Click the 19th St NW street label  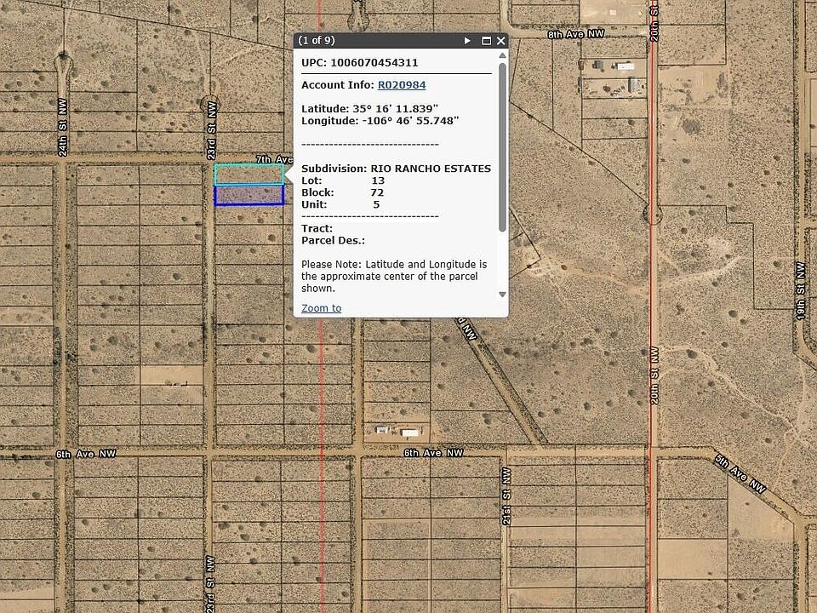(x=800, y=290)
